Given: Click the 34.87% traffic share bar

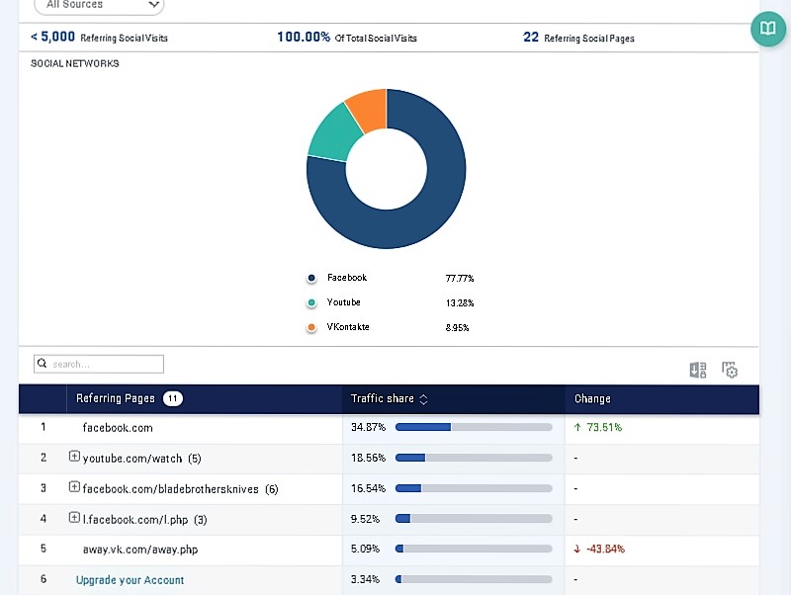Looking at the screenshot, I should 474,428.
